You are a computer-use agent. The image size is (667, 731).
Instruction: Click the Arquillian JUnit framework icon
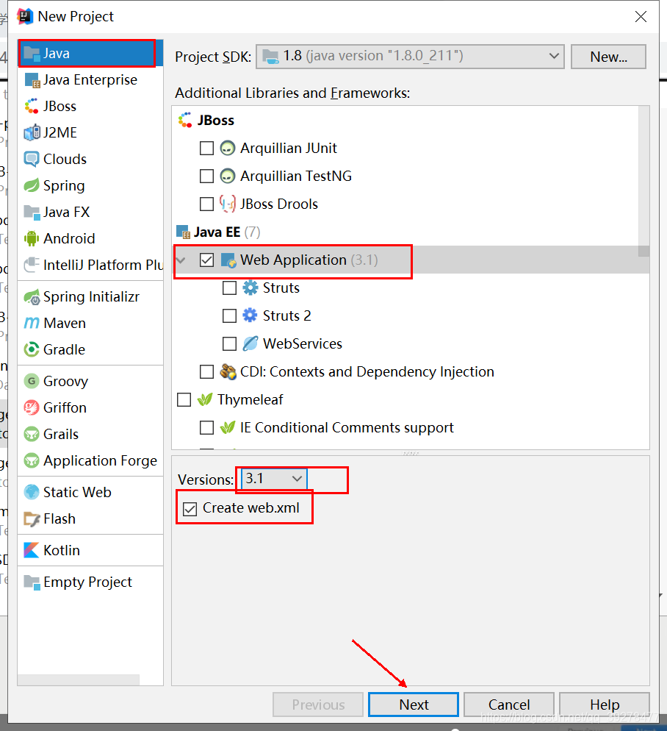click(x=227, y=149)
